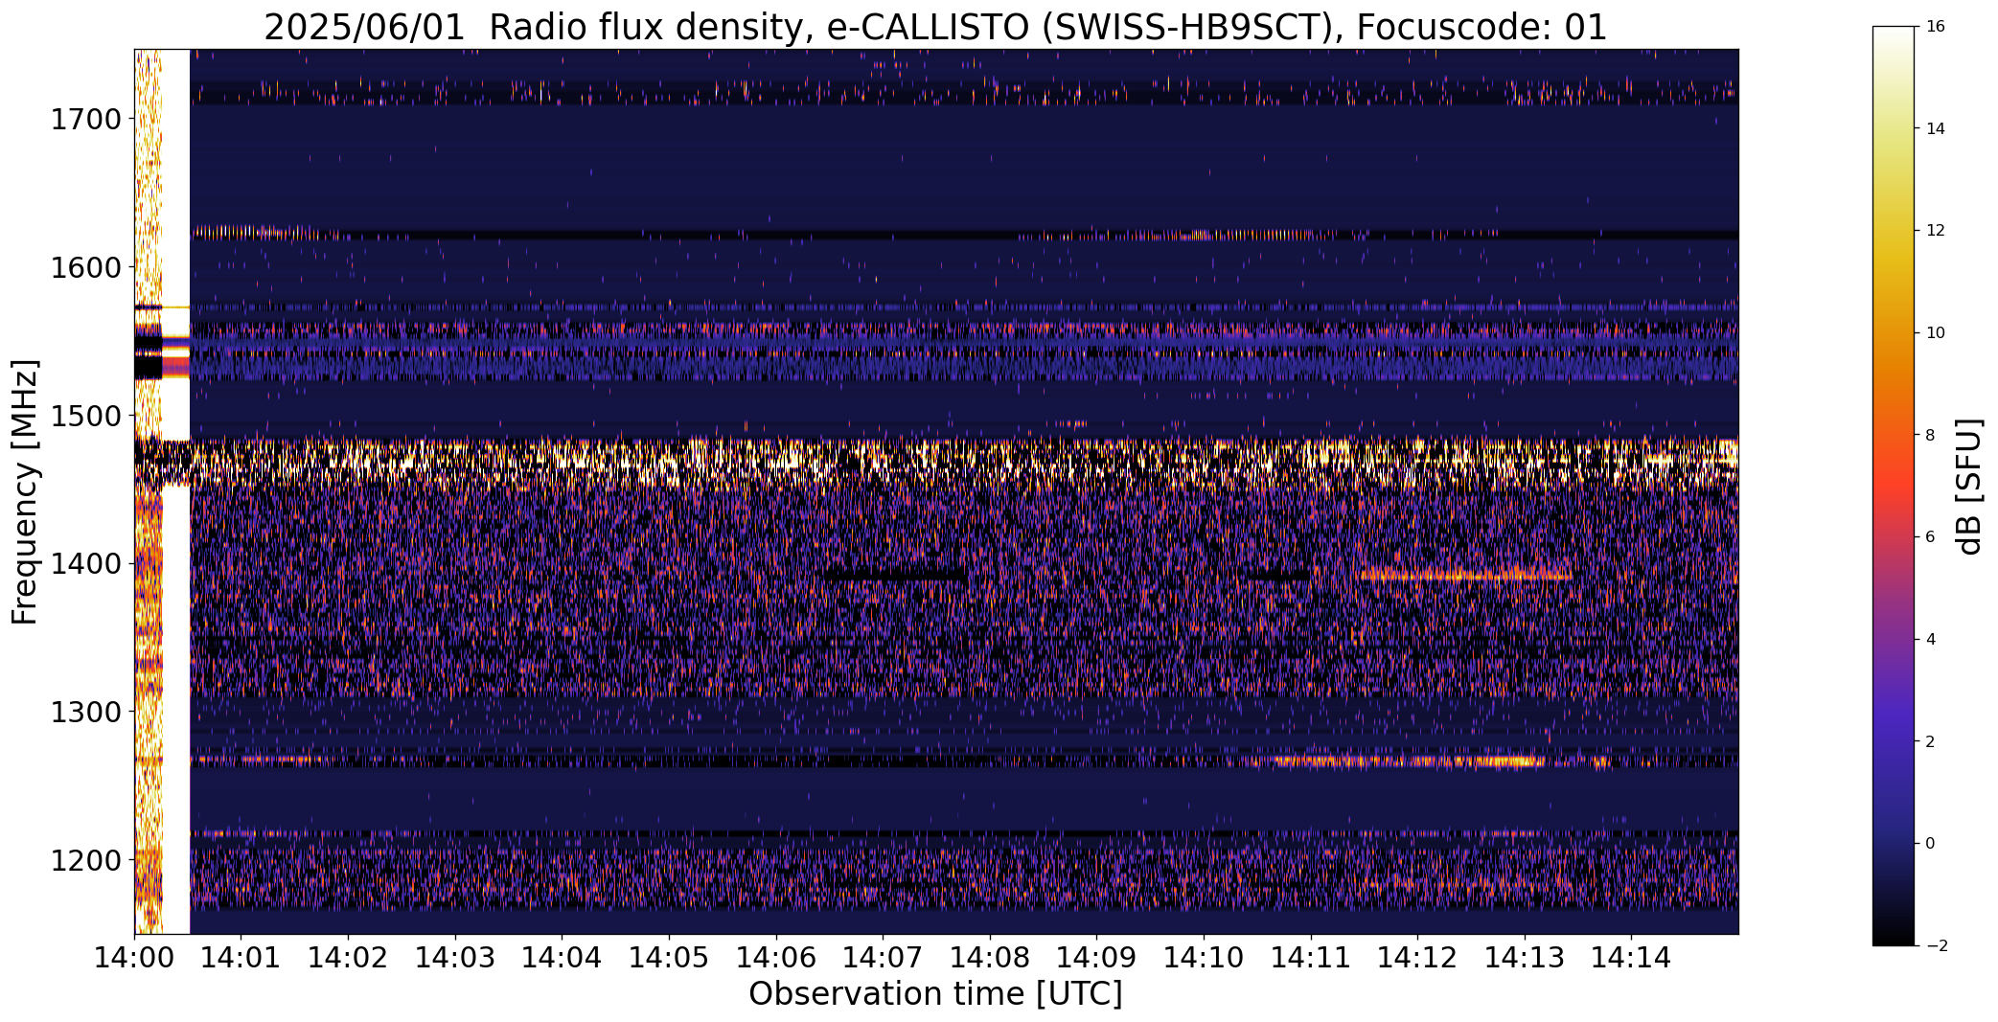Click the 1700 frequency tick label
Viewport: 1998px width, 1022px height.
(x=85, y=120)
